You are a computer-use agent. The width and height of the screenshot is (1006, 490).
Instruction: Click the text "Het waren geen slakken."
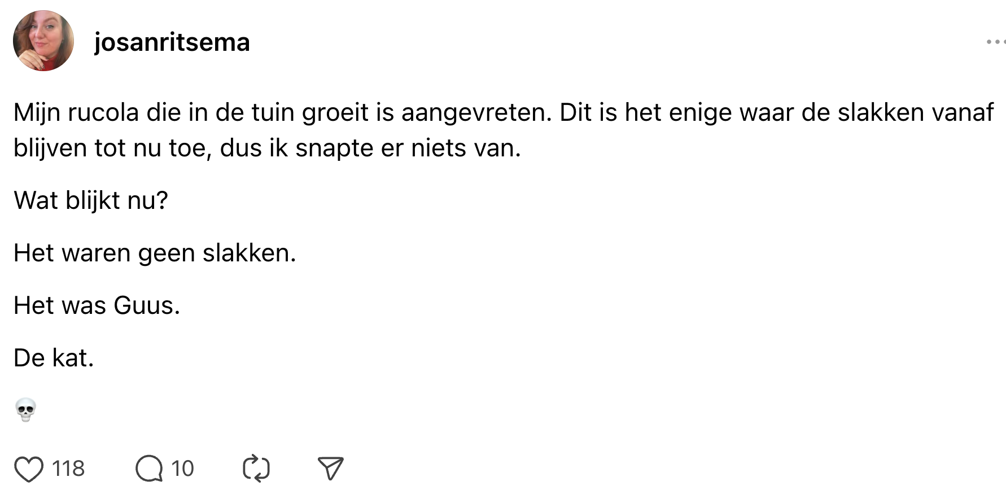coord(155,253)
